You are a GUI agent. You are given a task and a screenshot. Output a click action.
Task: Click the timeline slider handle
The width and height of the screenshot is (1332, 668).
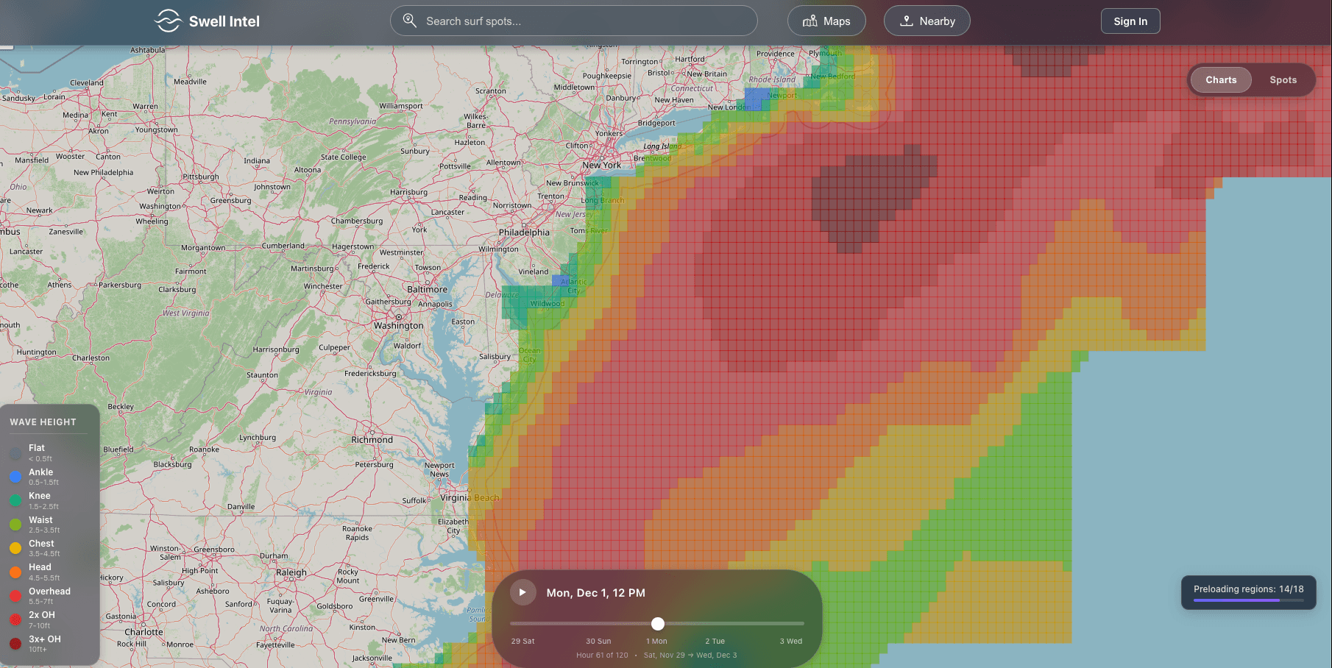657,623
